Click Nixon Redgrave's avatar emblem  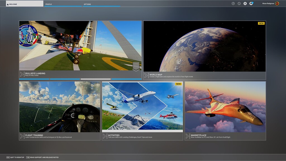click(x=277, y=3)
